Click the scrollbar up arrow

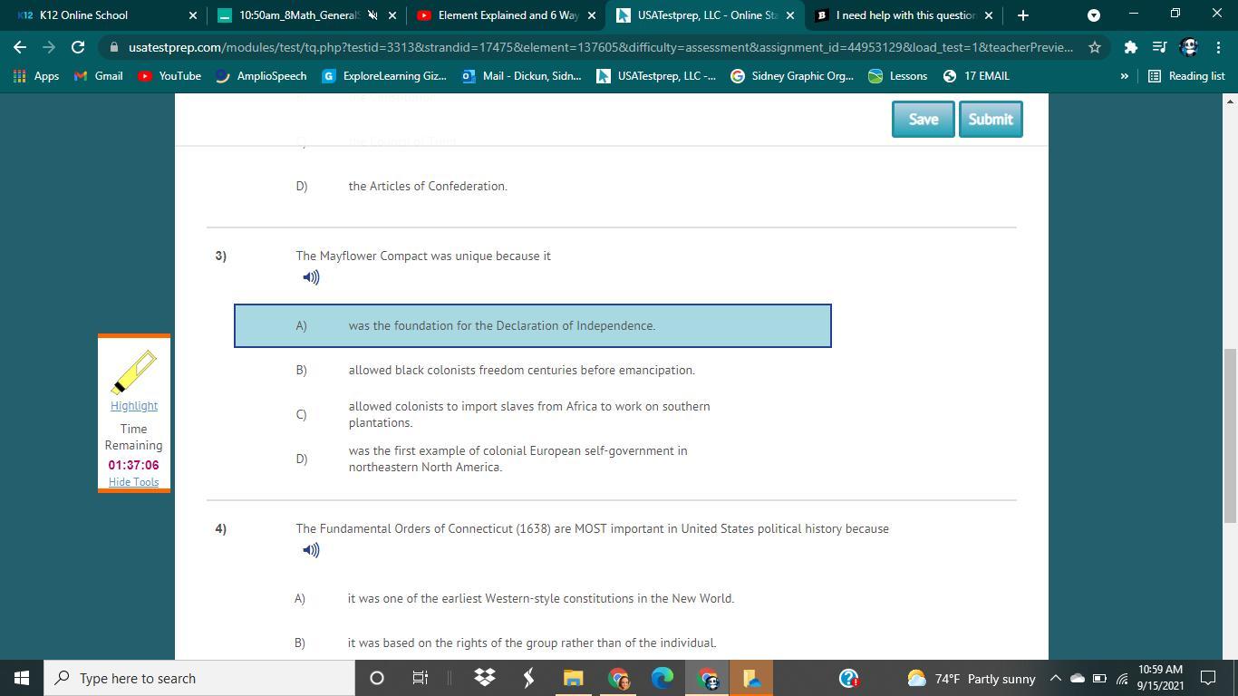click(x=1230, y=101)
